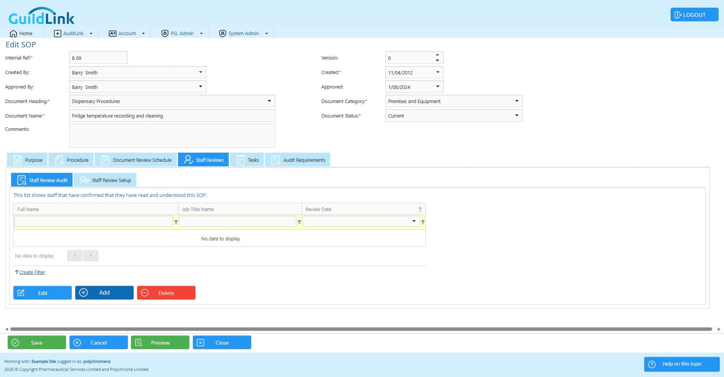
Task: Go to Home menu item
Action: (x=21, y=33)
